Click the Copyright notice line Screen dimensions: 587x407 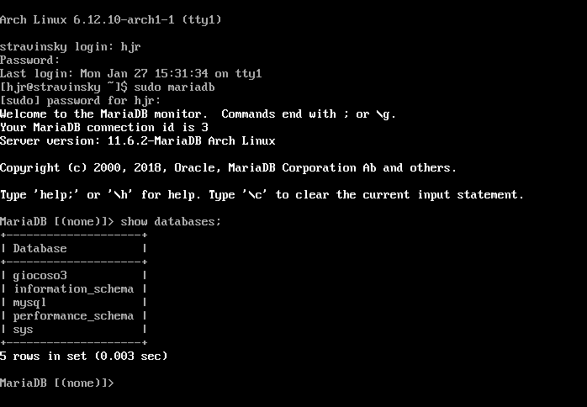(228, 167)
